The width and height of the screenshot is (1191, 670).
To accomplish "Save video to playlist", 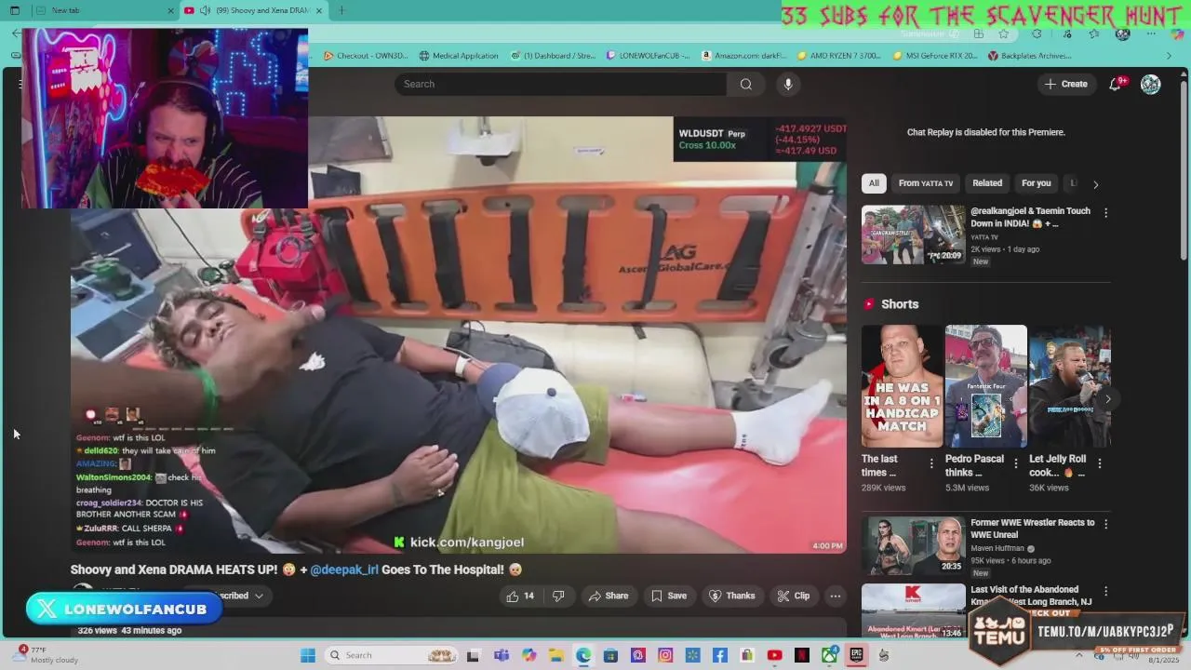I will (669, 596).
